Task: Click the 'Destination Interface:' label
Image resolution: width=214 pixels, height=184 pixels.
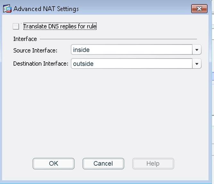Action: 41,64
